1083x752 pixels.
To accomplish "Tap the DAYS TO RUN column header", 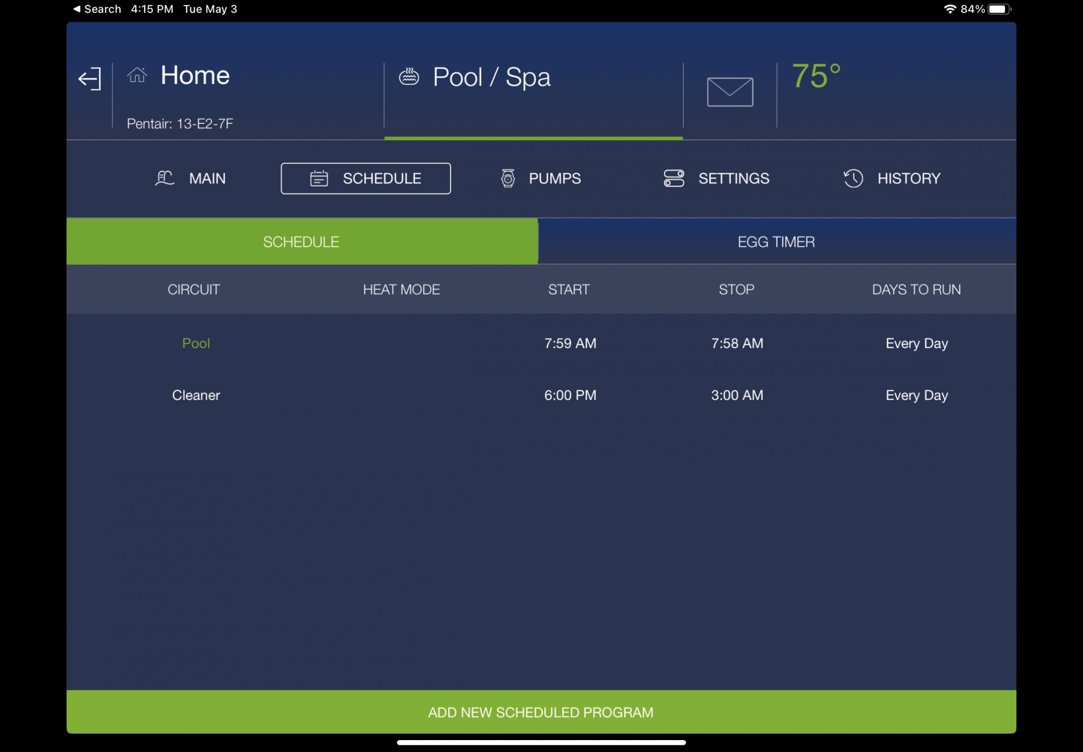I will pyautogui.click(x=916, y=289).
